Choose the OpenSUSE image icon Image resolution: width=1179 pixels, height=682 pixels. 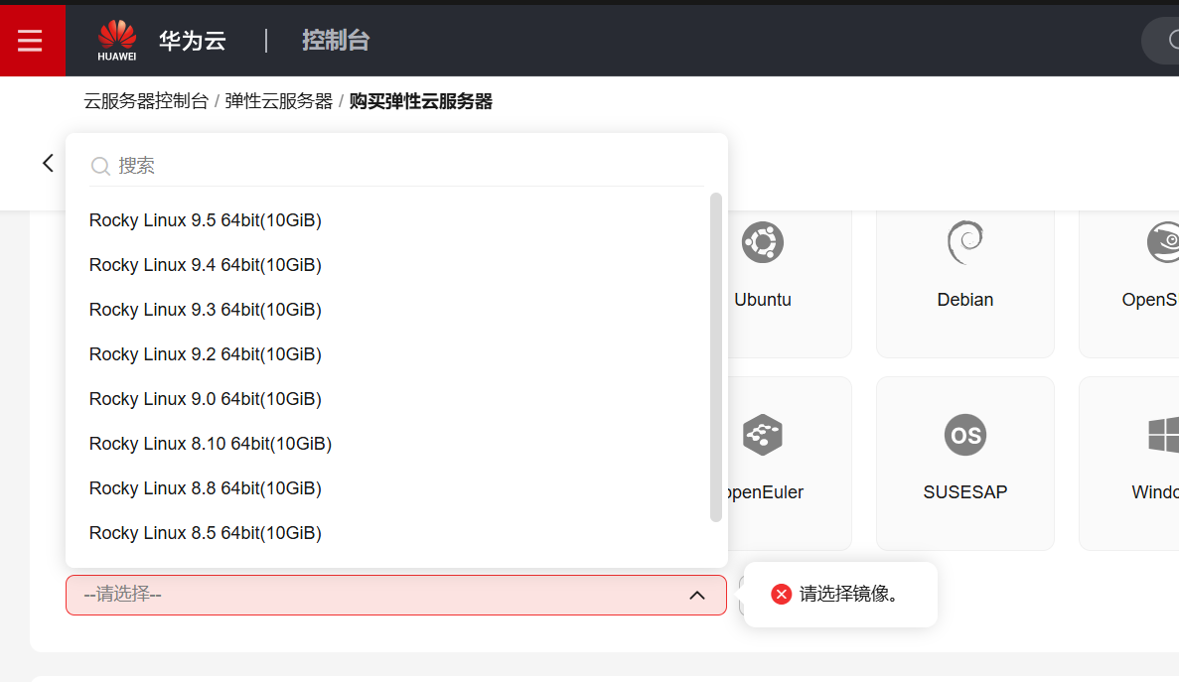pyautogui.click(x=1163, y=242)
